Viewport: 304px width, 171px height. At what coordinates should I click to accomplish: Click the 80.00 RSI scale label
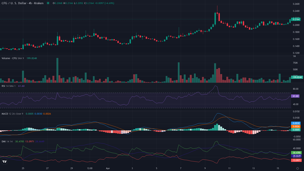(296, 89)
